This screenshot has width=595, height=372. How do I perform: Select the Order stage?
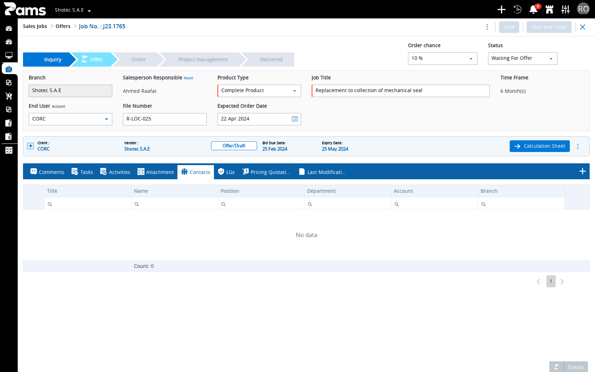pos(139,60)
